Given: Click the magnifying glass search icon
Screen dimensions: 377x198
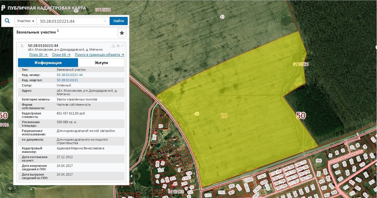Looking at the screenshot, I should tap(7, 21).
